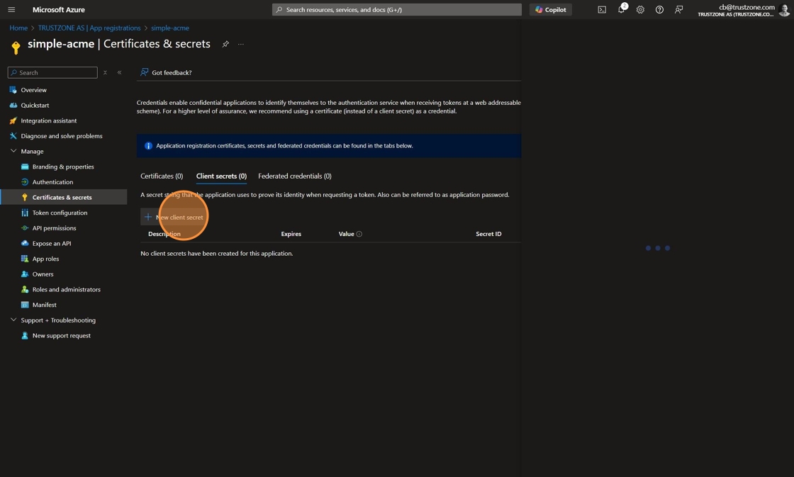
Task: Click the Manifest icon
Action: [25, 305]
